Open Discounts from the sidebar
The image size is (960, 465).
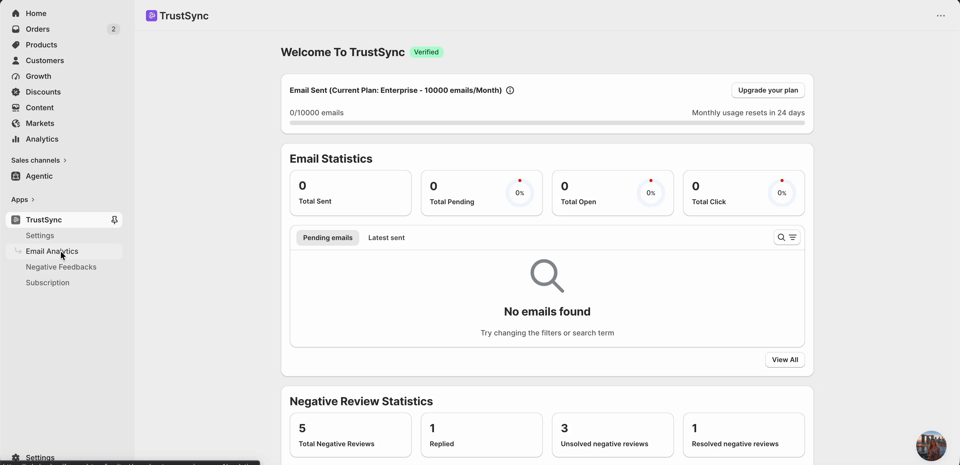pos(43,92)
